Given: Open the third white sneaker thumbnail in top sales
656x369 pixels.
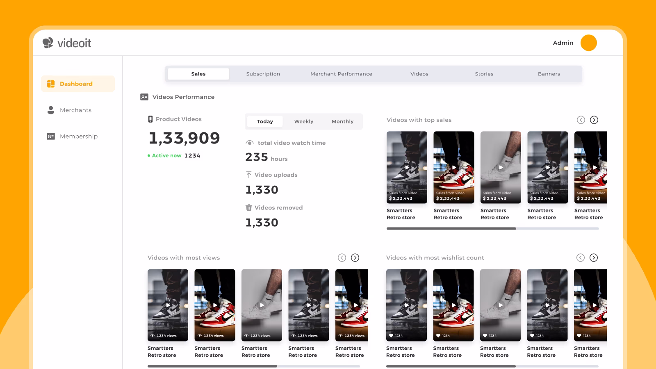Looking at the screenshot, I should point(501,167).
